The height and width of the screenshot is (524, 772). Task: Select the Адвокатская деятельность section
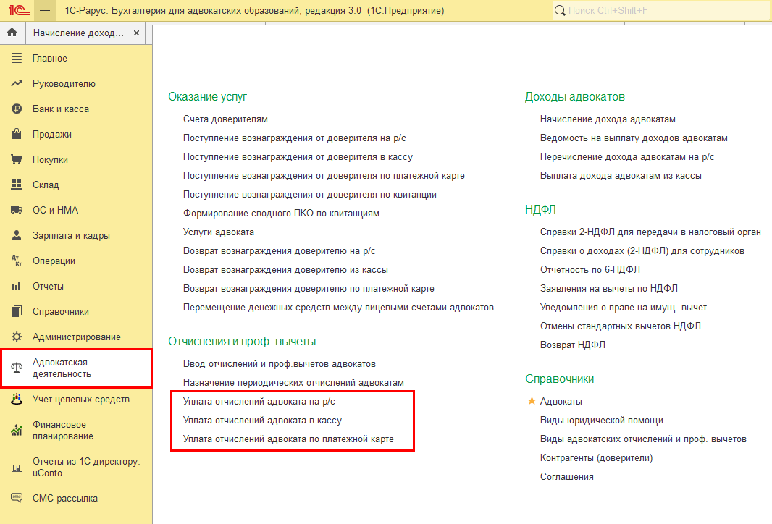point(62,368)
